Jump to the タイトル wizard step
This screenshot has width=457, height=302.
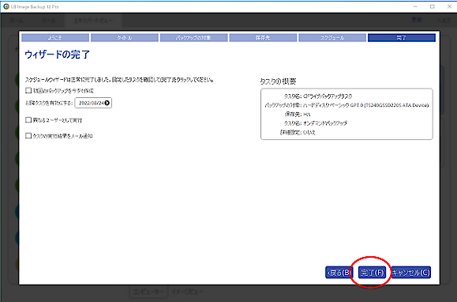tap(125, 38)
